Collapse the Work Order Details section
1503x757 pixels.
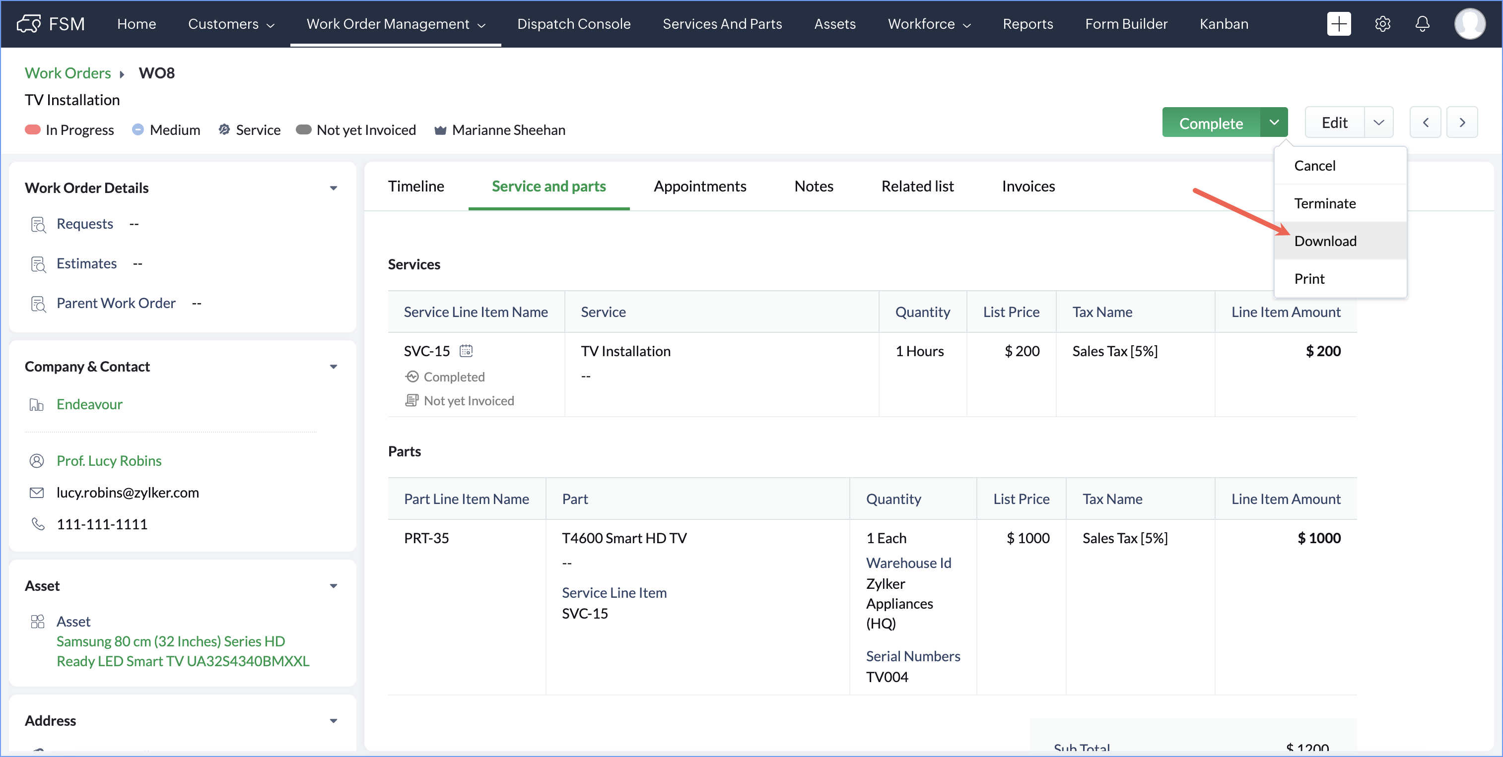coord(333,188)
